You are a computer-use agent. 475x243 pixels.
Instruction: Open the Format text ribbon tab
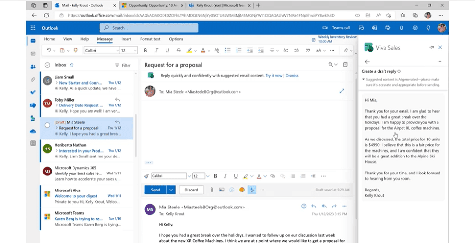tap(150, 39)
